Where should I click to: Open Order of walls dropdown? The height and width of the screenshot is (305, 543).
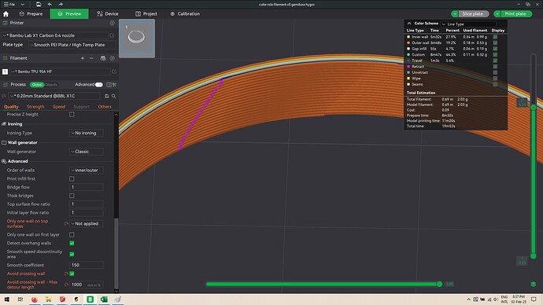point(87,170)
